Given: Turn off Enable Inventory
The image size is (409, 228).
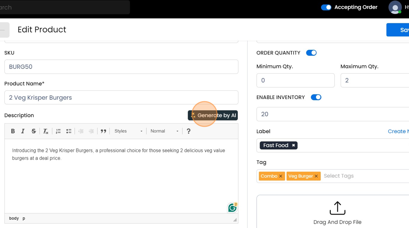Looking at the screenshot, I should (x=316, y=97).
